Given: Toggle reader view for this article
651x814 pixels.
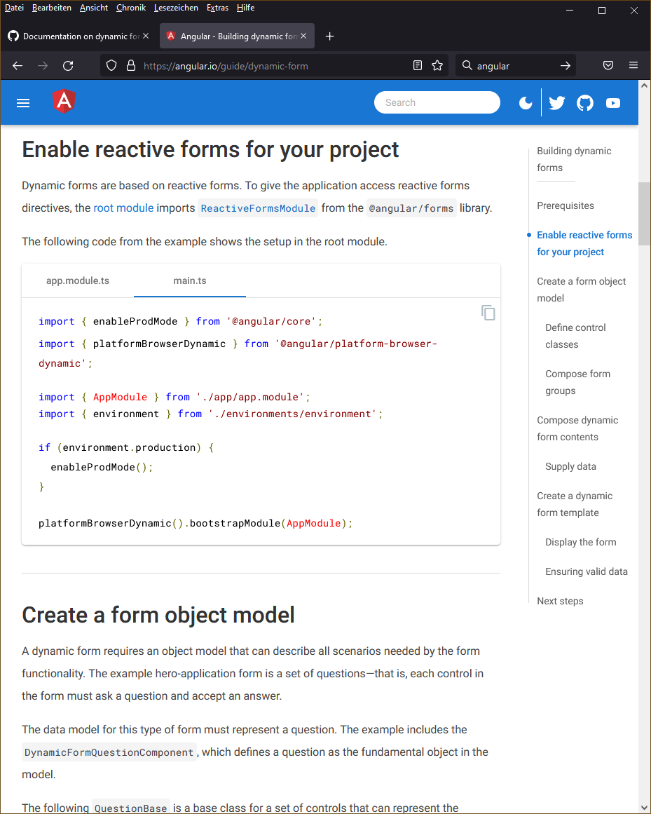Looking at the screenshot, I should (x=417, y=65).
